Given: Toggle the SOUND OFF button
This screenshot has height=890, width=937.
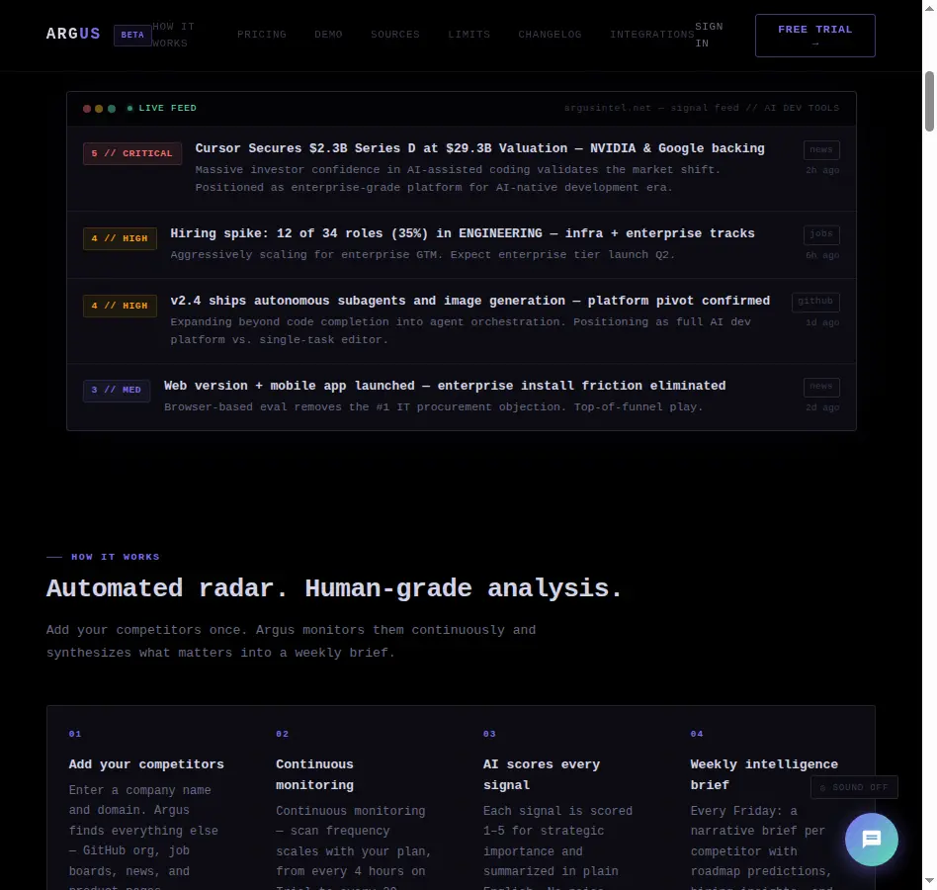Looking at the screenshot, I should coord(854,787).
